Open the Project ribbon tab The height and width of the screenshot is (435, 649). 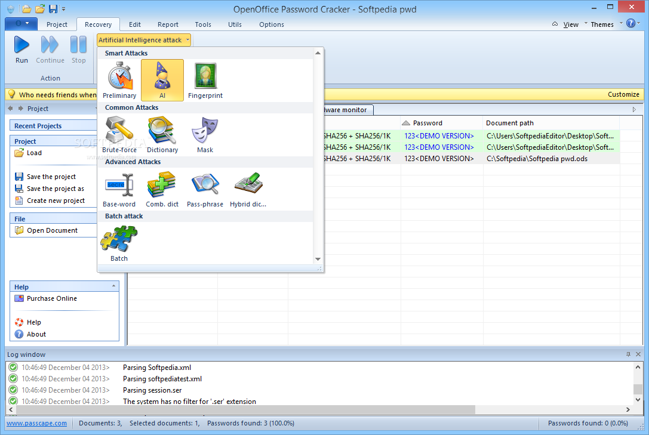[57, 24]
